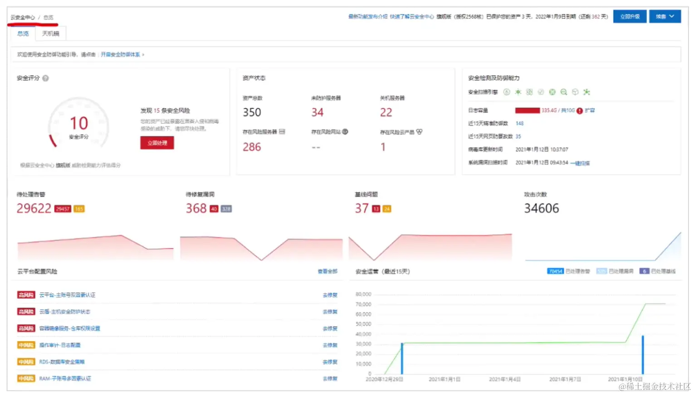Click the last network-node engine icon

pyautogui.click(x=586, y=92)
